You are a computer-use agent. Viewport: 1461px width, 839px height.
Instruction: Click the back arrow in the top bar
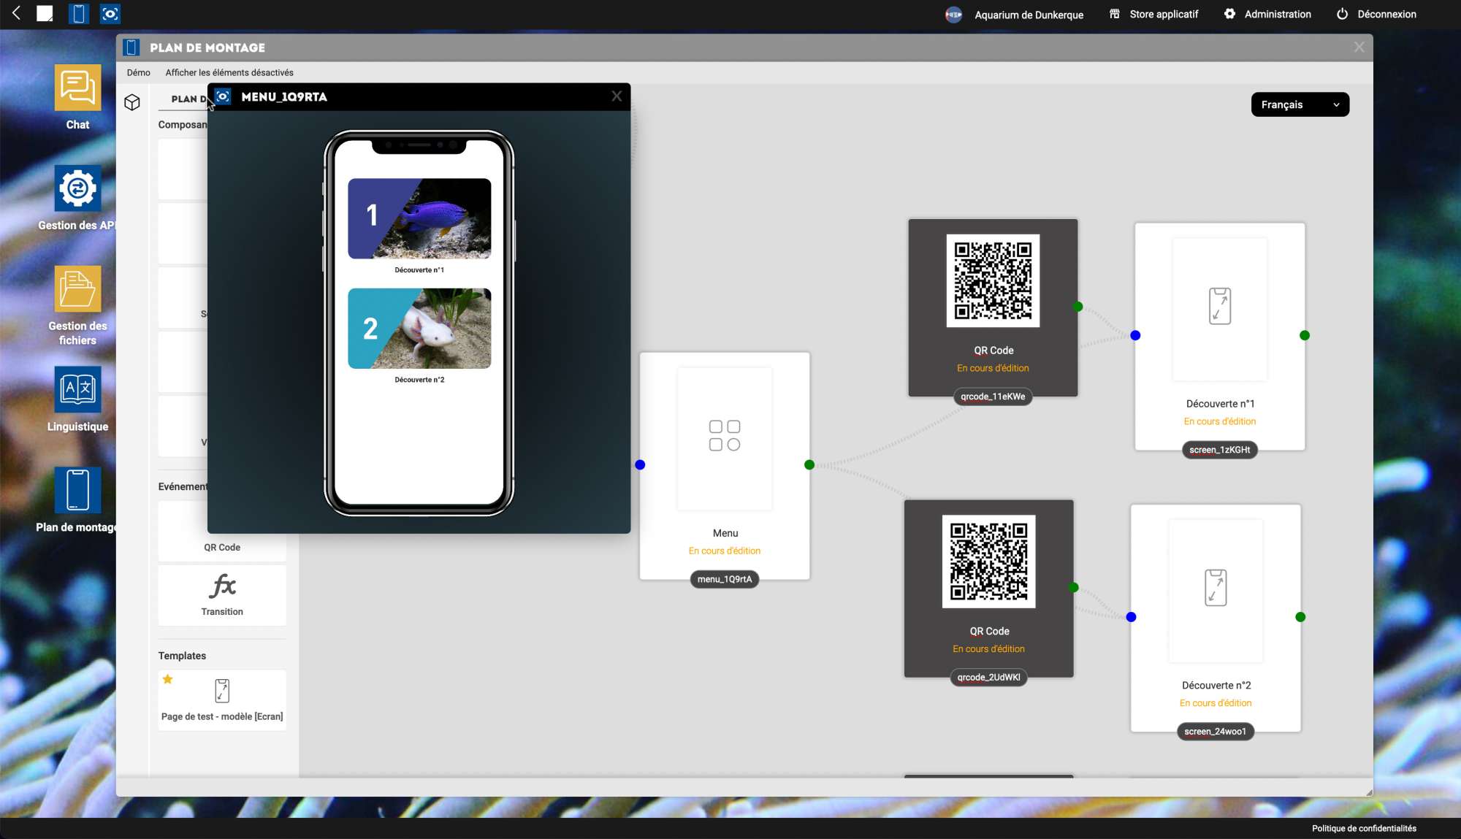pos(16,13)
